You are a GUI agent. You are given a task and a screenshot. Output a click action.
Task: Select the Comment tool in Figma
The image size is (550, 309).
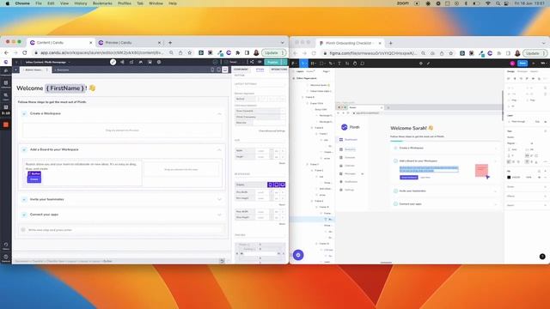pos(363,64)
